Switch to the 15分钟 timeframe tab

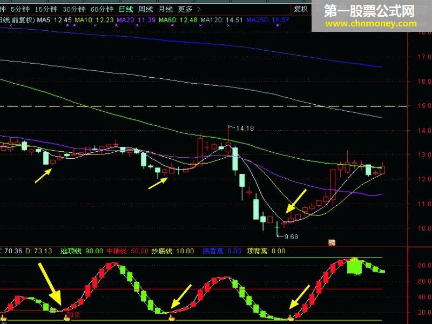(46, 9)
